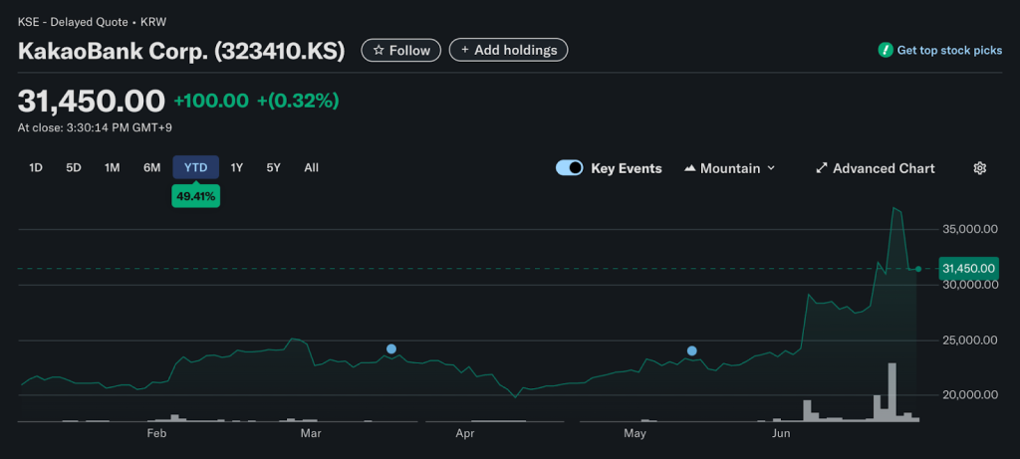Click the tallest volume bar in June
Viewport: 1020px width, 459px height.
(x=892, y=392)
